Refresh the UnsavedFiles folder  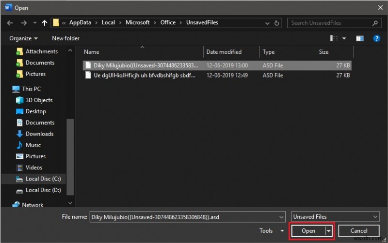click(276, 23)
